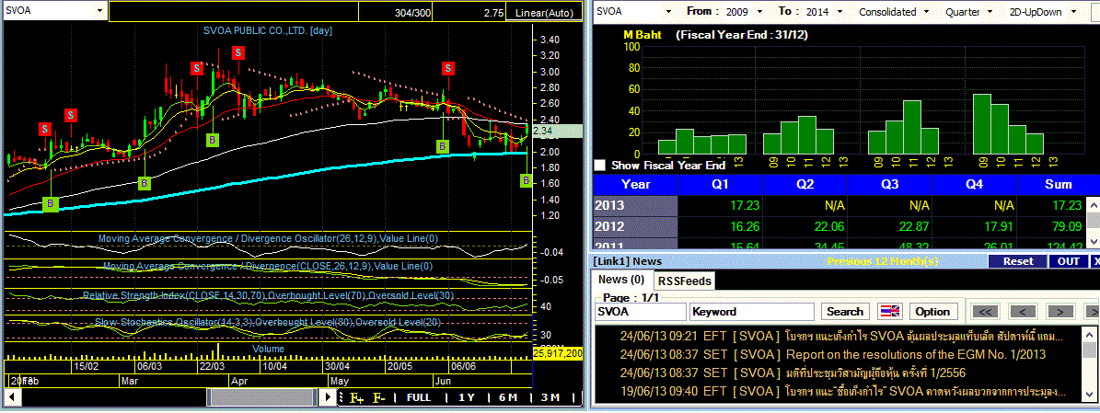This screenshot has width=1100, height=413.
Task: Click the news Search button
Action: click(845, 311)
